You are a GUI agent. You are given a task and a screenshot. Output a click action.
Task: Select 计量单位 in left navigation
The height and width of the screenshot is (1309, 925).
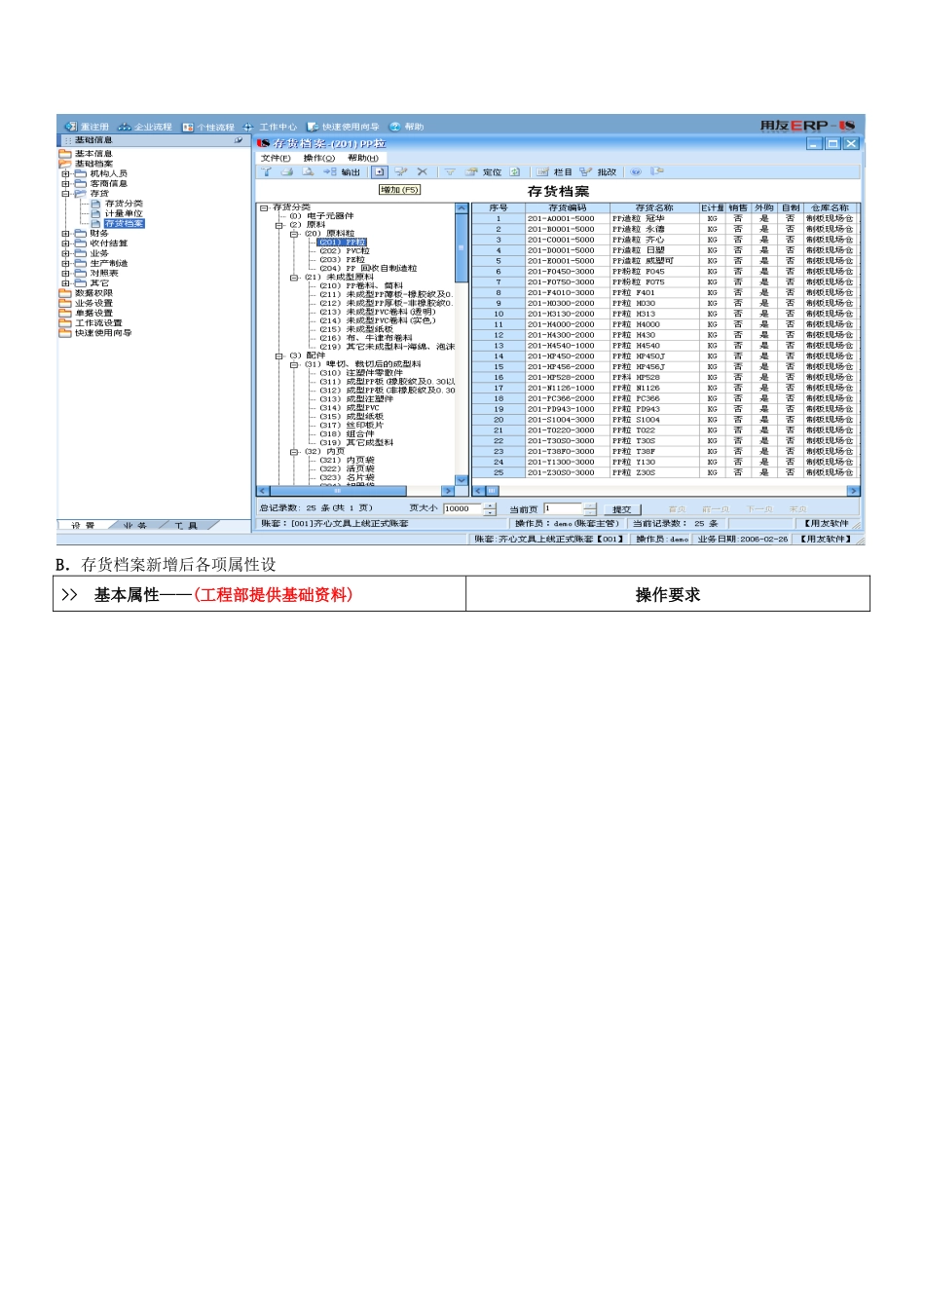point(124,213)
